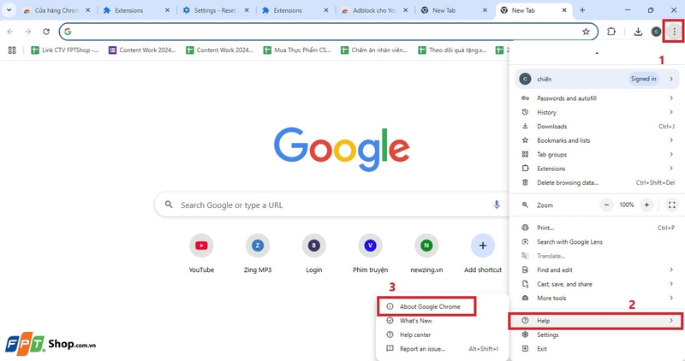The image size is (685, 361).
Task: Open Mua Thực Phẩm CS bookmark
Action: pyautogui.click(x=297, y=50)
